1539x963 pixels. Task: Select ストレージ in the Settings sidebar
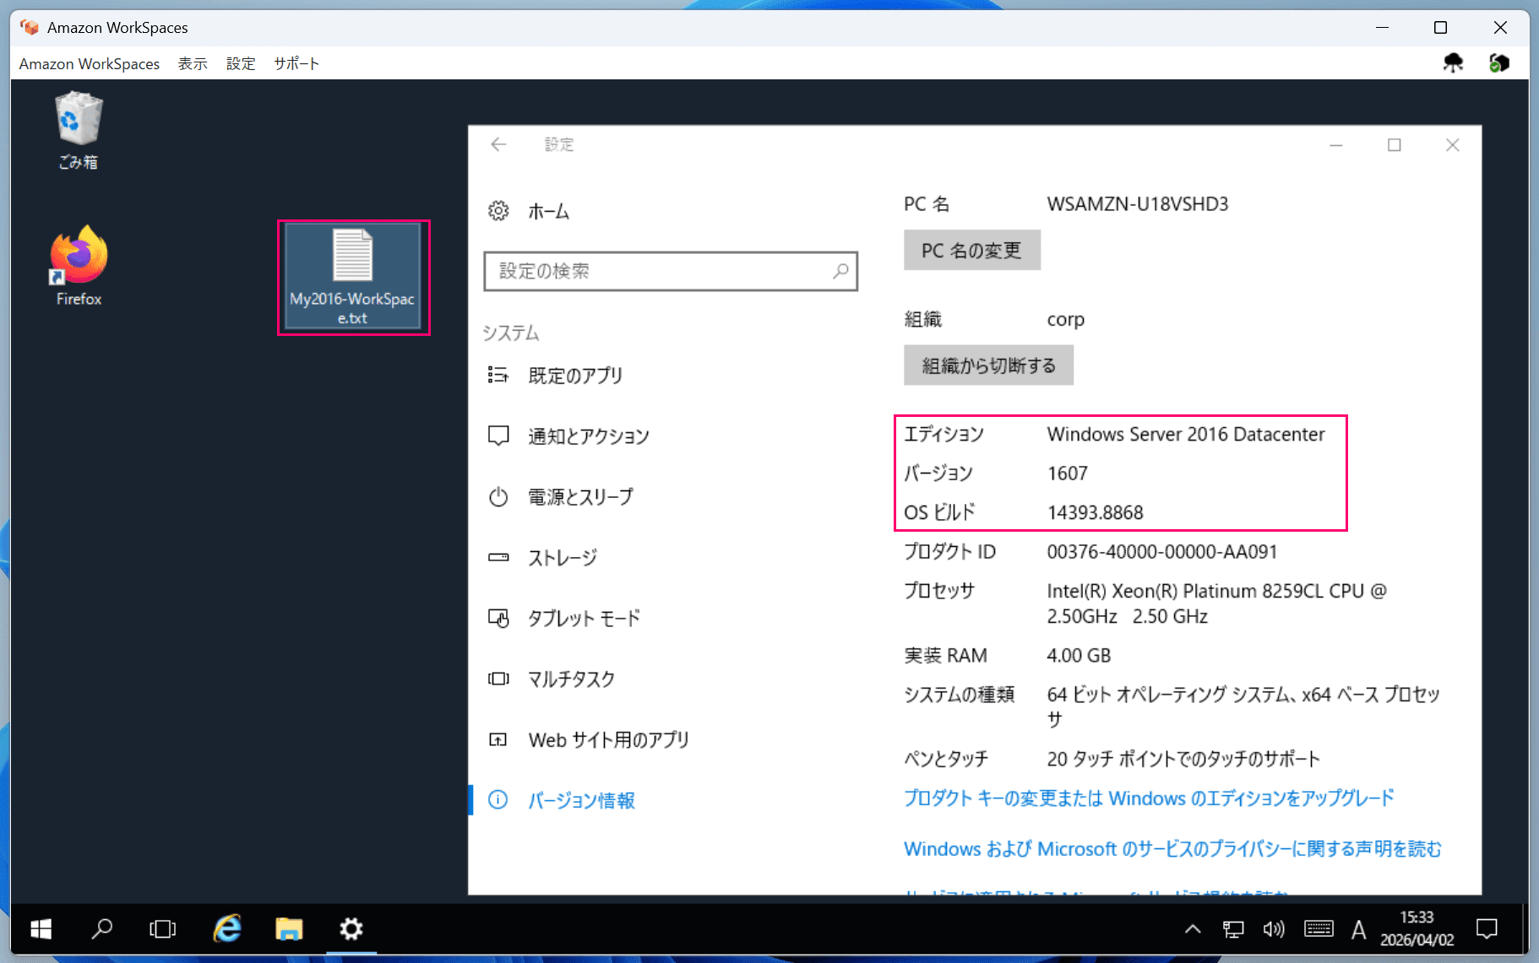tap(563, 557)
